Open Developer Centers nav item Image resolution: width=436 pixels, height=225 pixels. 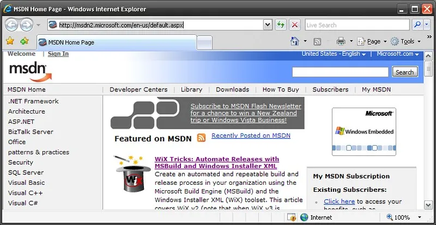[138, 90]
